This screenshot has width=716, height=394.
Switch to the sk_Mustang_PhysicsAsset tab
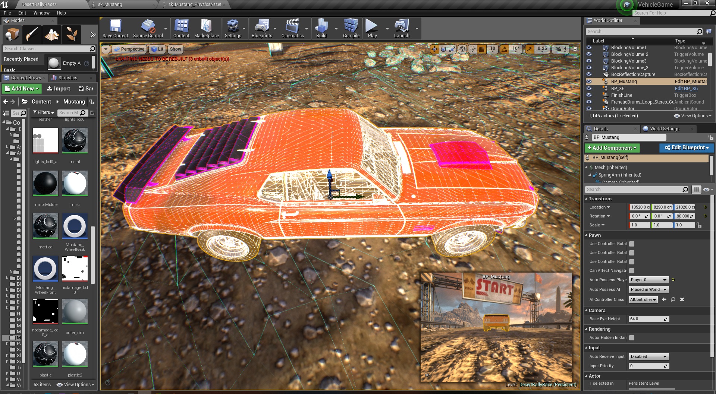click(x=195, y=4)
